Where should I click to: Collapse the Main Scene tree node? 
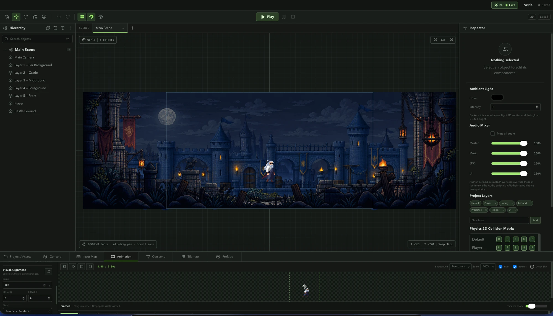[5, 50]
